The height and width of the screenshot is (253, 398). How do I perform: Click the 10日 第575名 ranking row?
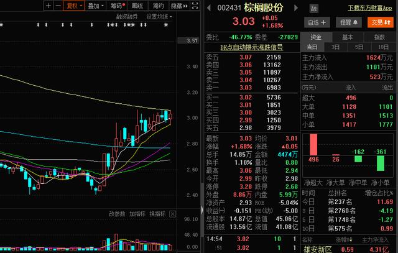[x=348, y=229]
